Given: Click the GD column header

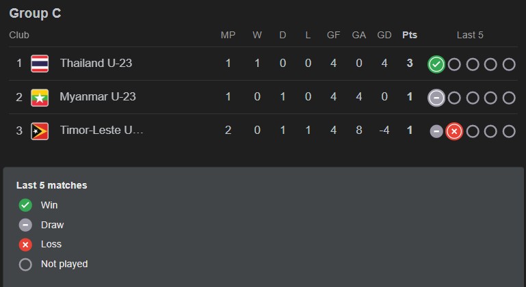Looking at the screenshot, I should tap(384, 35).
